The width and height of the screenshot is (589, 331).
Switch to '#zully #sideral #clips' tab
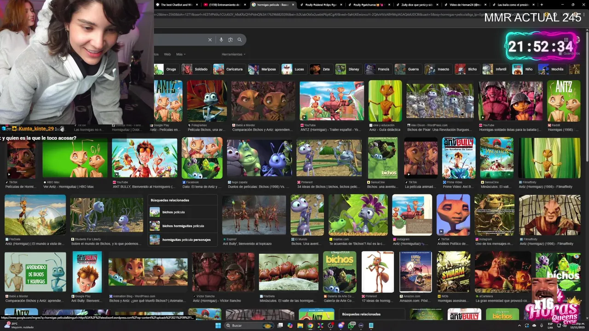[320, 5]
